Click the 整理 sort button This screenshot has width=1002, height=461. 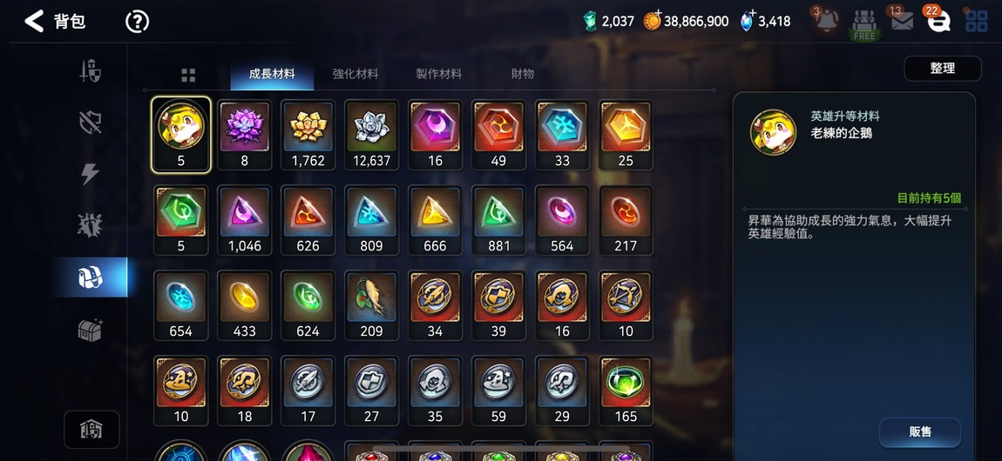(943, 68)
